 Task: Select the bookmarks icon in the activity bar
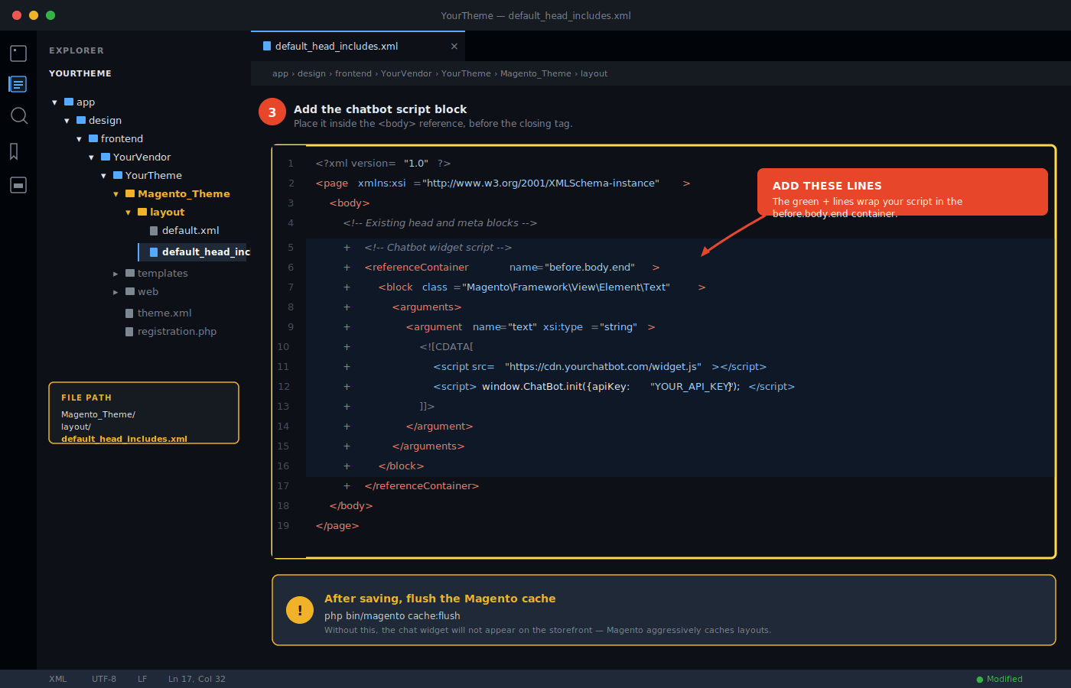(x=18, y=151)
